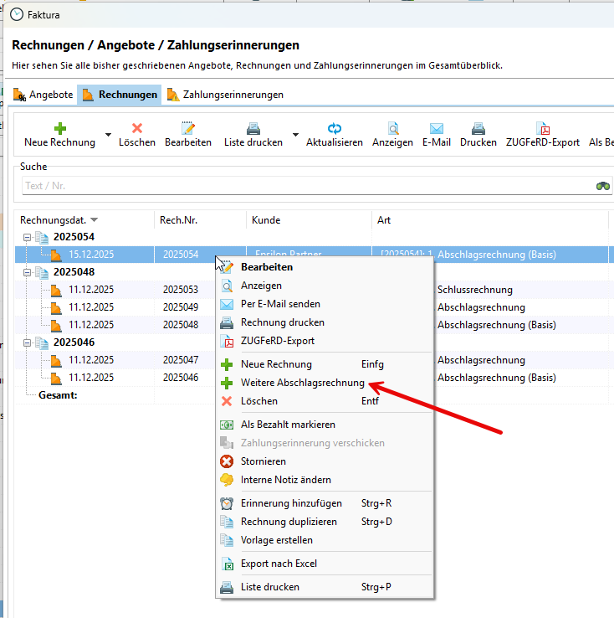Click the Löschen red X toolbar icon
This screenshot has width=614, height=618.
137,128
